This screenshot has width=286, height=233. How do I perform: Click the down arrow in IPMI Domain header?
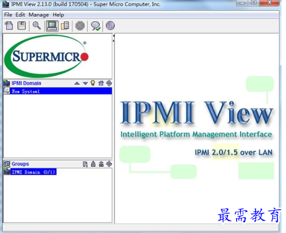[85, 83]
